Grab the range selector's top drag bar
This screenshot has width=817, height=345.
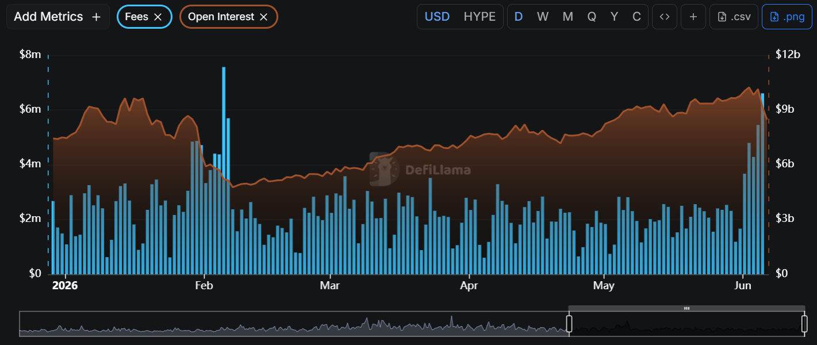[x=686, y=308]
